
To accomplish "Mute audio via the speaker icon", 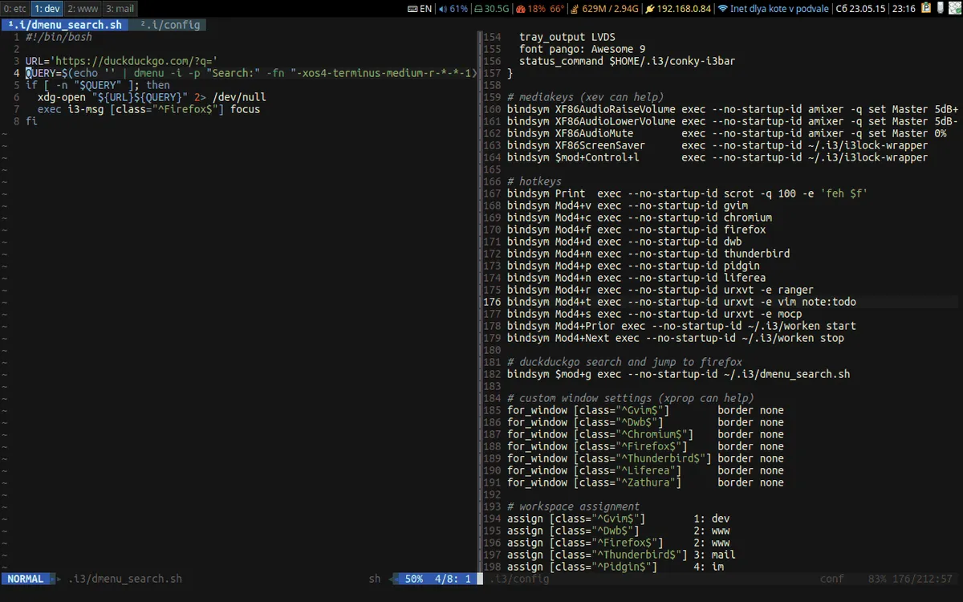I will point(442,8).
